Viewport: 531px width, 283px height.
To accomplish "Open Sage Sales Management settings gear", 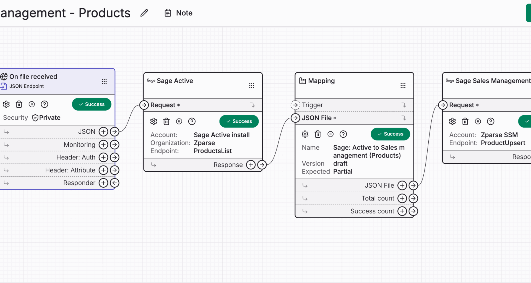I will (x=452, y=121).
